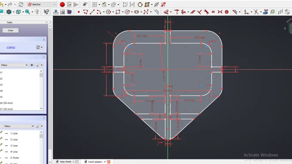Click the redo arrow icon

pos(10,4)
